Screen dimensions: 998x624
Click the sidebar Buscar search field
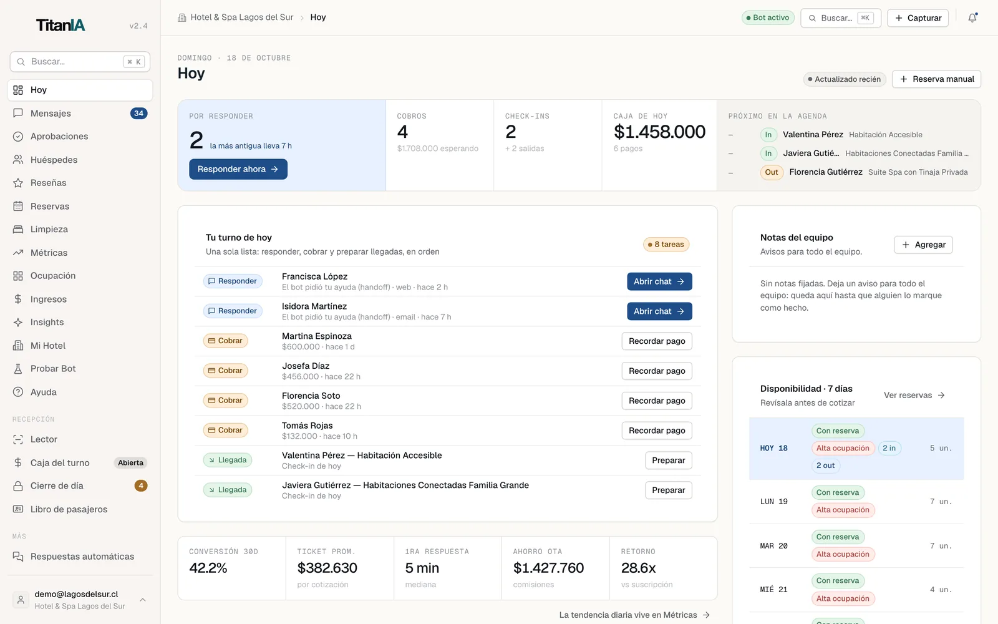coord(80,62)
